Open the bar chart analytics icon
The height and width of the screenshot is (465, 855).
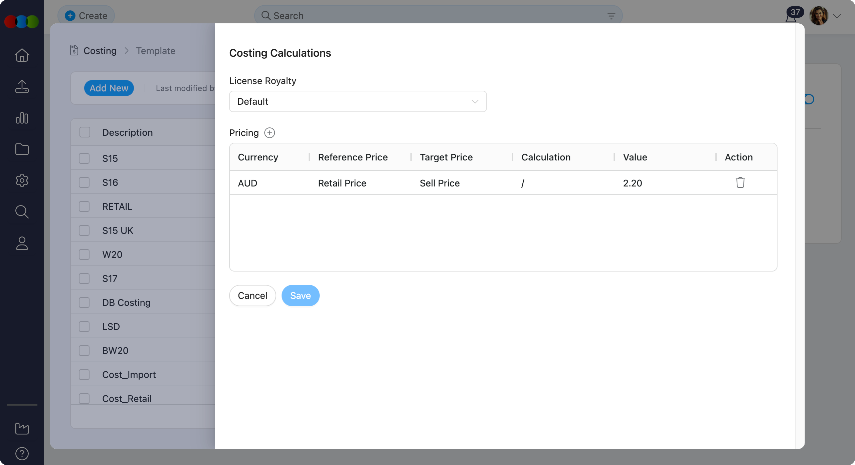tap(22, 118)
